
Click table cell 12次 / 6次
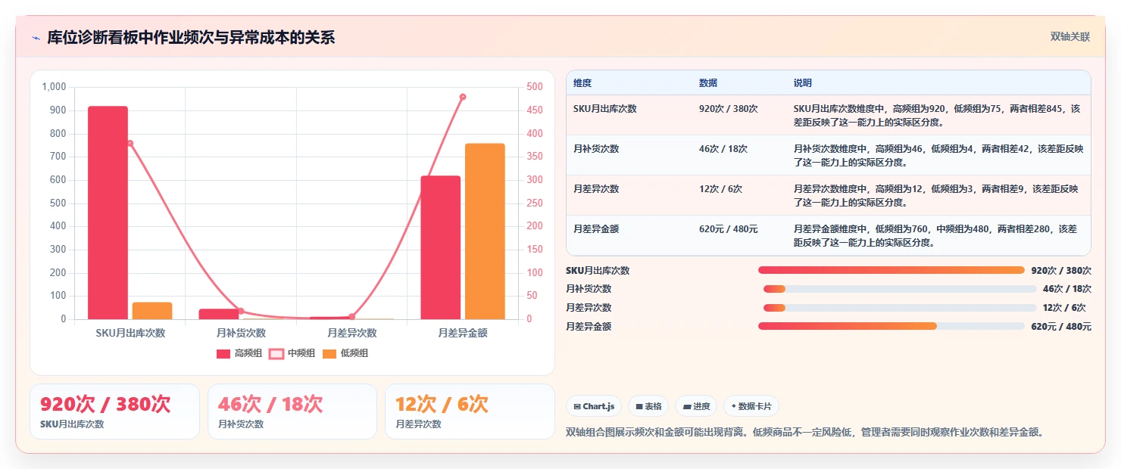coord(721,188)
